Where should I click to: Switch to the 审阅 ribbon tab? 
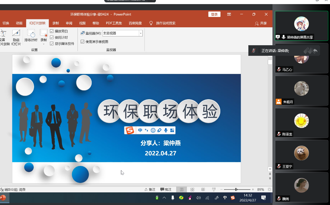[x=69, y=23]
